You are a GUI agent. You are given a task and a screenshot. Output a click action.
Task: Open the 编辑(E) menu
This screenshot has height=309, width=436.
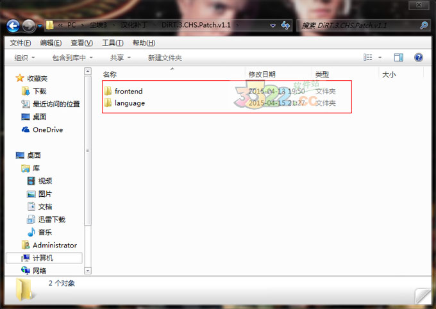[x=51, y=43]
